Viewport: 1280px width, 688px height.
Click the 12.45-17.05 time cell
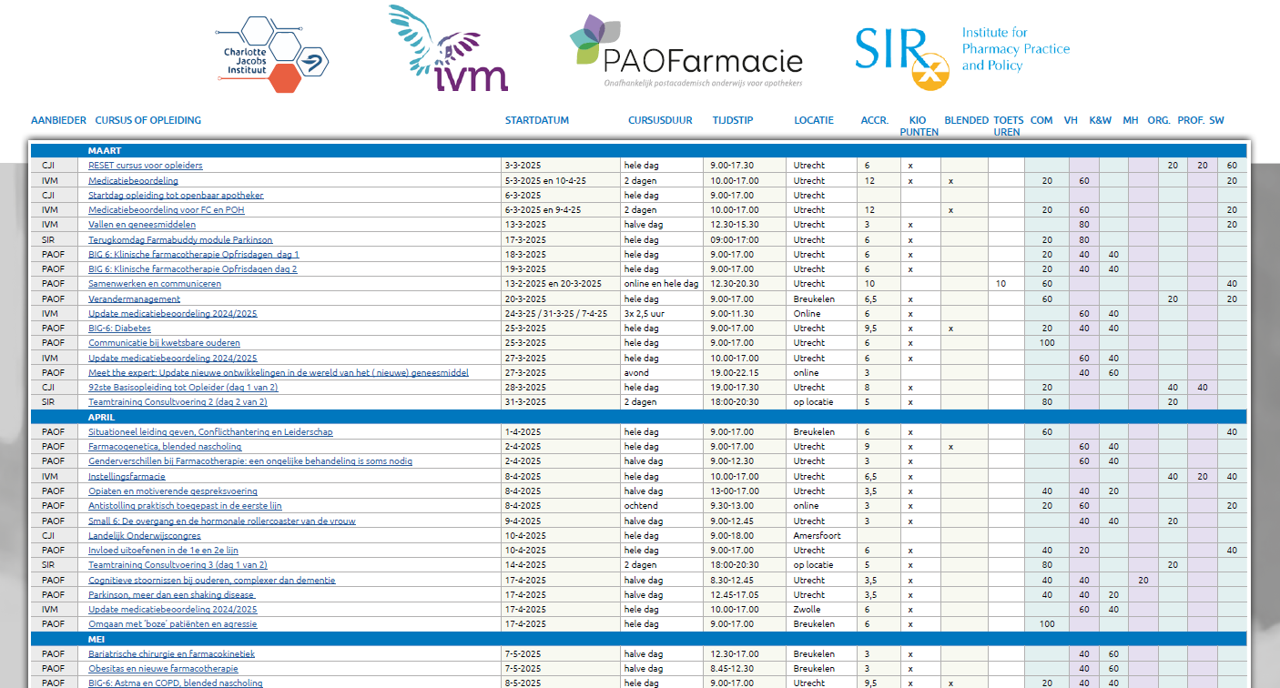pos(744,595)
